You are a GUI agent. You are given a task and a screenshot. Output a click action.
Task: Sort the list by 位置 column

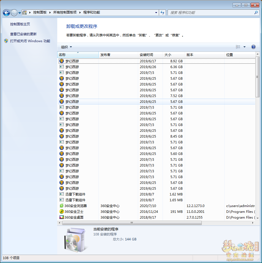click(240, 55)
